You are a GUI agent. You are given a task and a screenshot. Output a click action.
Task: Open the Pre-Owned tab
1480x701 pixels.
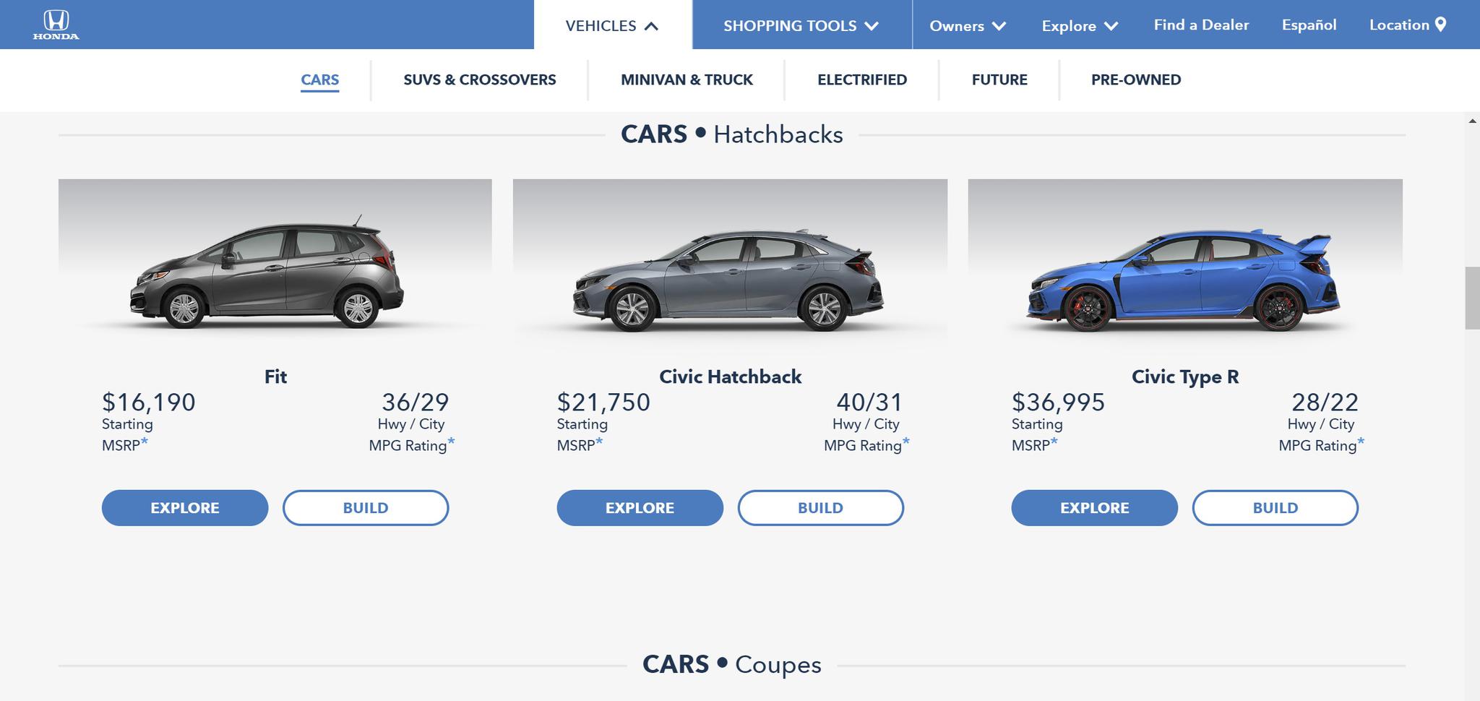pos(1135,80)
